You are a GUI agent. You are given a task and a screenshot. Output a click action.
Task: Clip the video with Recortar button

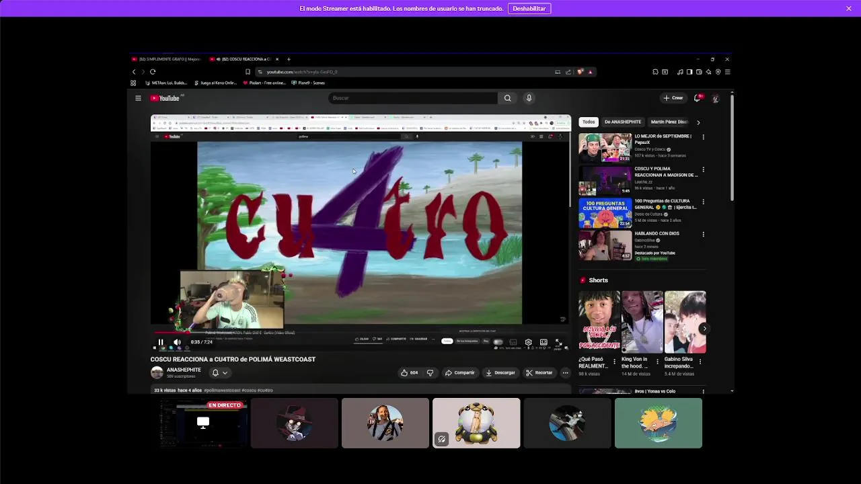[x=539, y=372]
